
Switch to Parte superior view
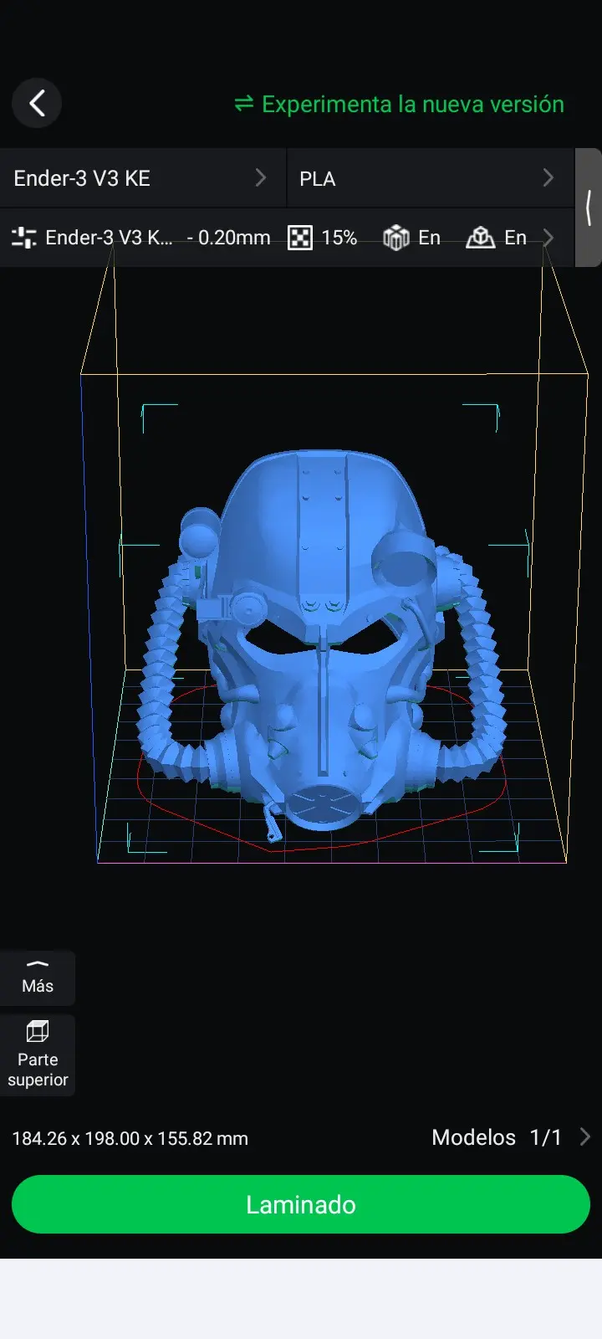click(38, 1054)
